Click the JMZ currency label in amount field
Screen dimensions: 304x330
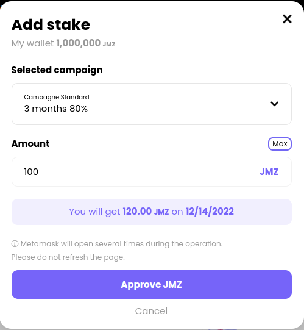click(269, 172)
